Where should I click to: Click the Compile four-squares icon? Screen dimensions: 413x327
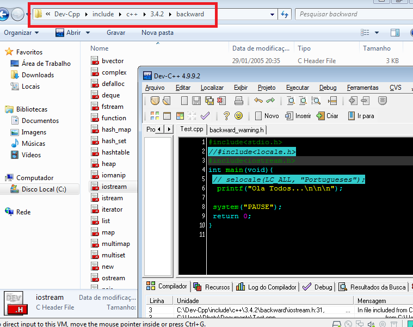click(x=155, y=116)
